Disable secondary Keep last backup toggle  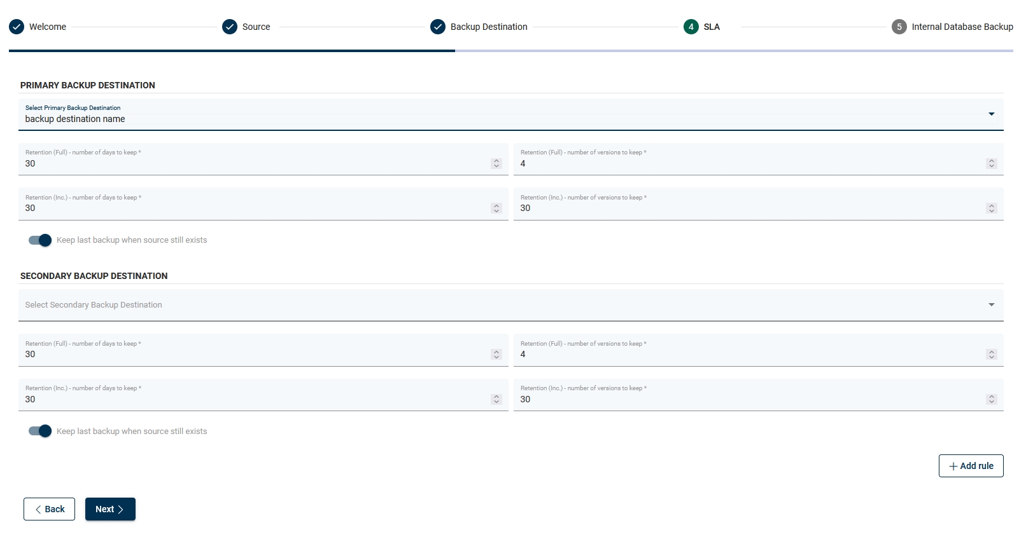[40, 431]
